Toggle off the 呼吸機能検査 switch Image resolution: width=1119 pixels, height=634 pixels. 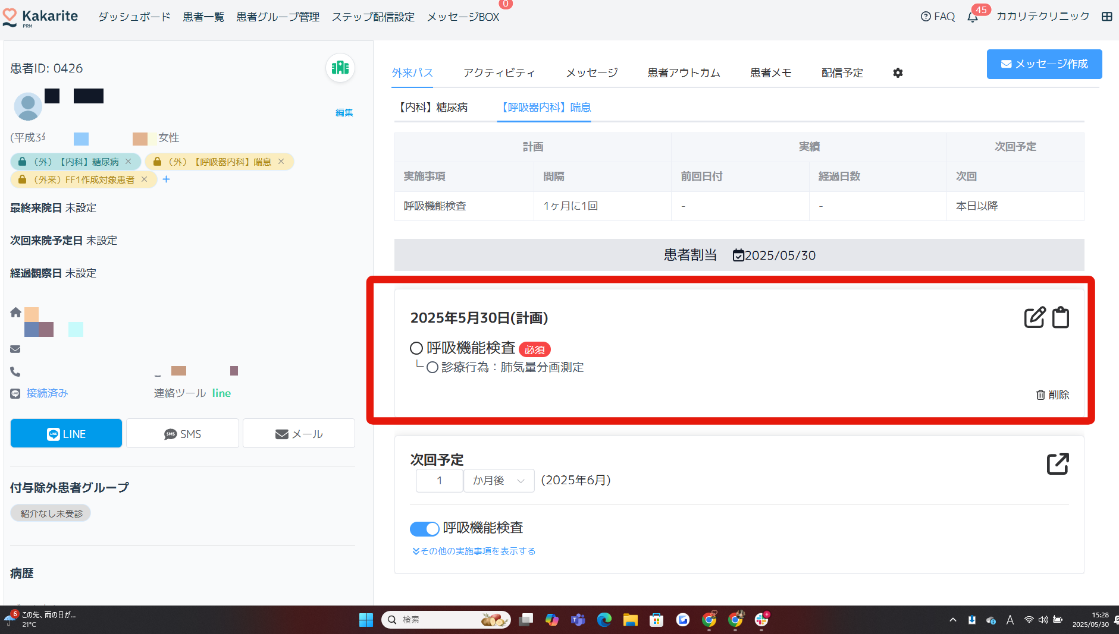tap(424, 528)
